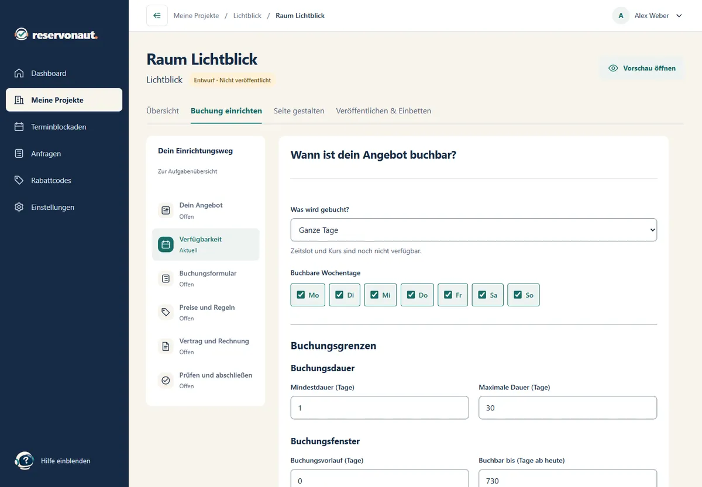Click the Einstellungen gear icon
Image resolution: width=702 pixels, height=487 pixels.
(19, 208)
